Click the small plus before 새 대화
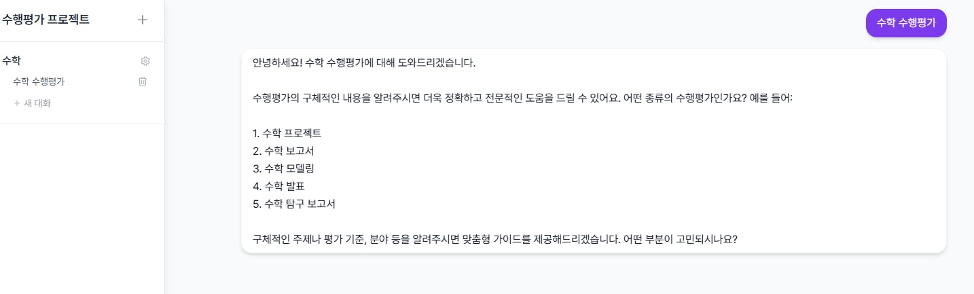 (x=16, y=104)
